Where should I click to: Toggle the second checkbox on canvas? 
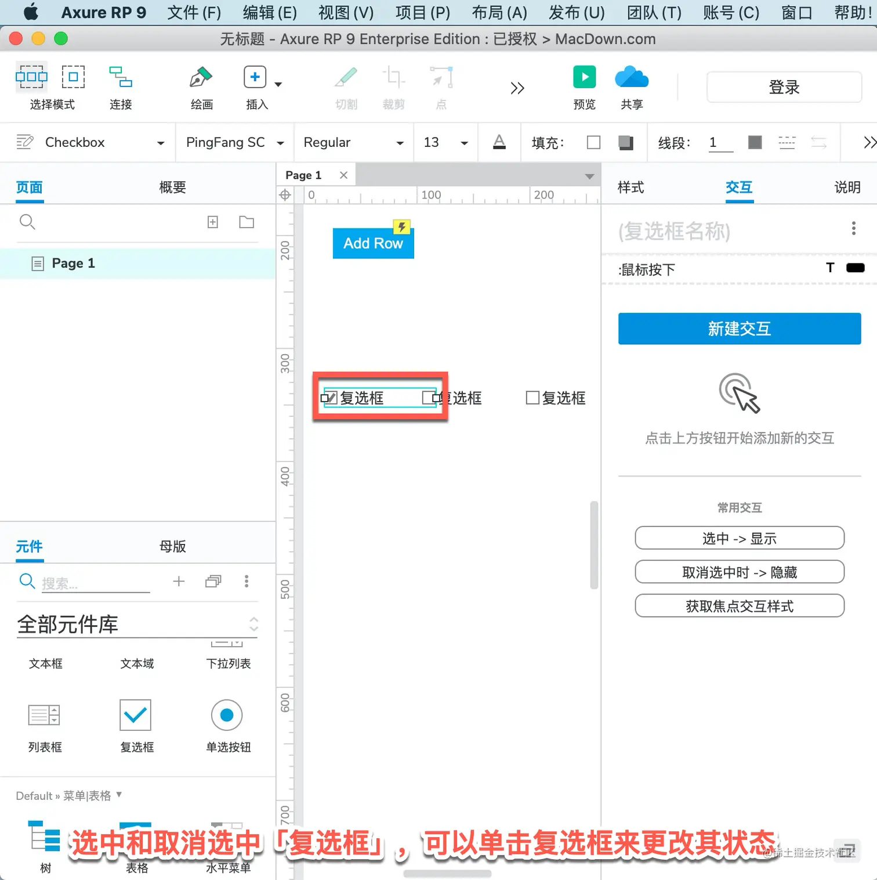click(429, 398)
